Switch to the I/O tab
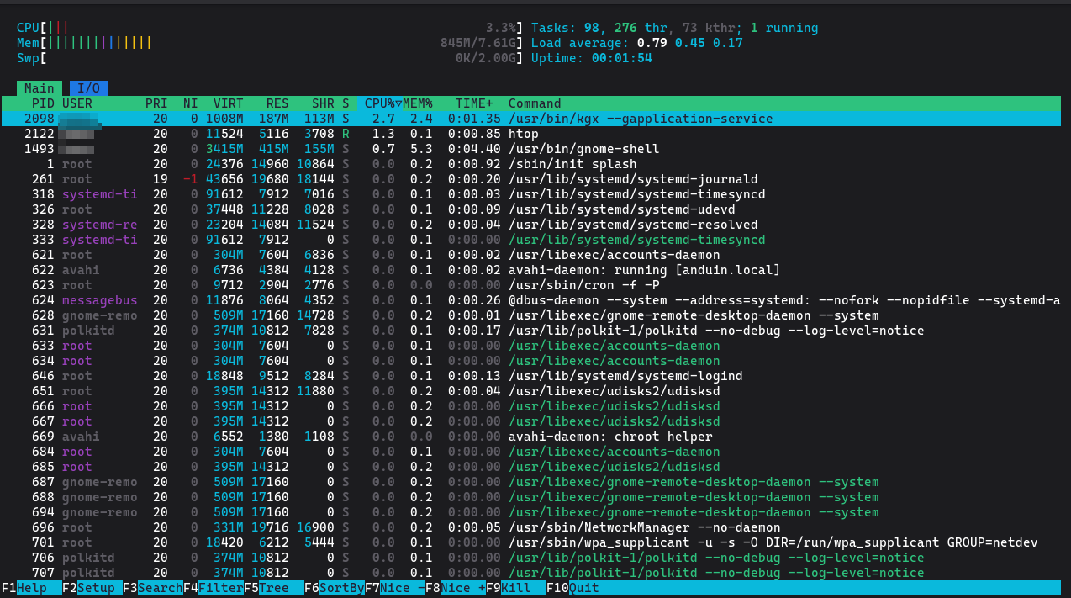The image size is (1071, 598). pyautogui.click(x=88, y=88)
